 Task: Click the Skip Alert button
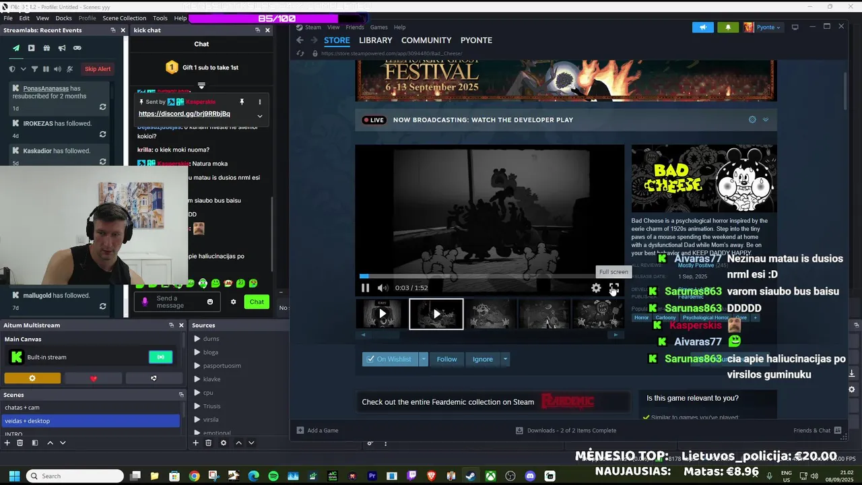[x=98, y=69]
